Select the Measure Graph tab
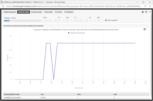The height and width of the screenshot is (101, 153). 24,12
